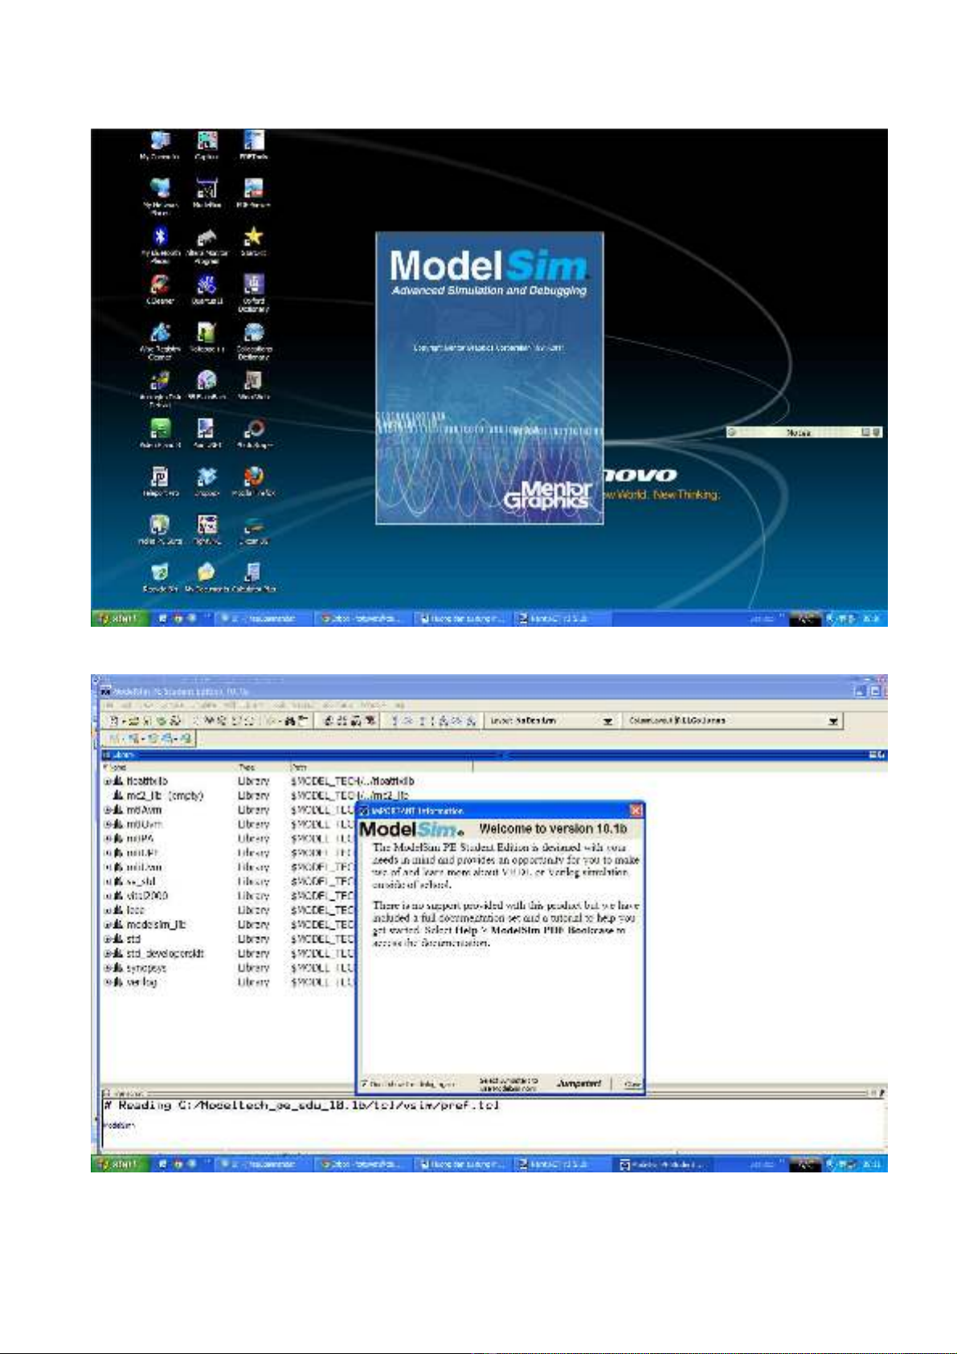Select the std_developerskit library name

pos(165,953)
